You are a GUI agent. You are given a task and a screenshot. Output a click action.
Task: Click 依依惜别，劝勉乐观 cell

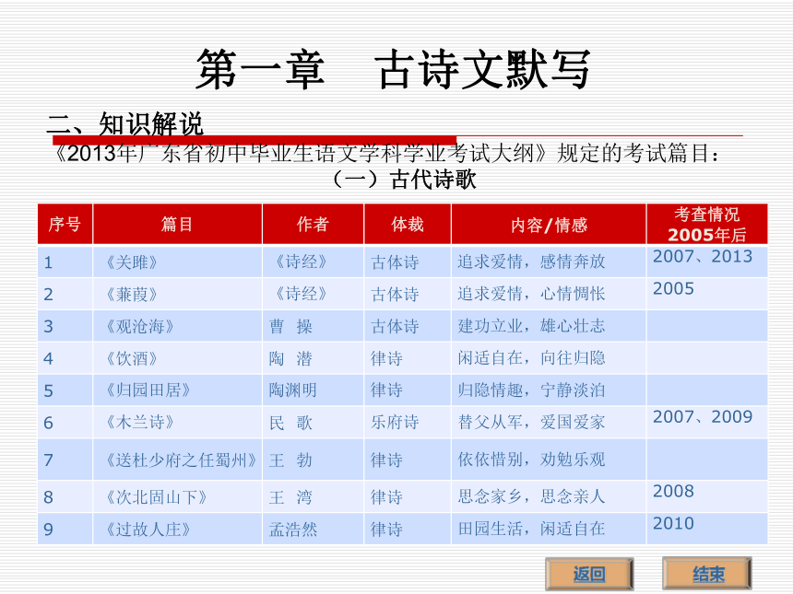pyautogui.click(x=549, y=460)
